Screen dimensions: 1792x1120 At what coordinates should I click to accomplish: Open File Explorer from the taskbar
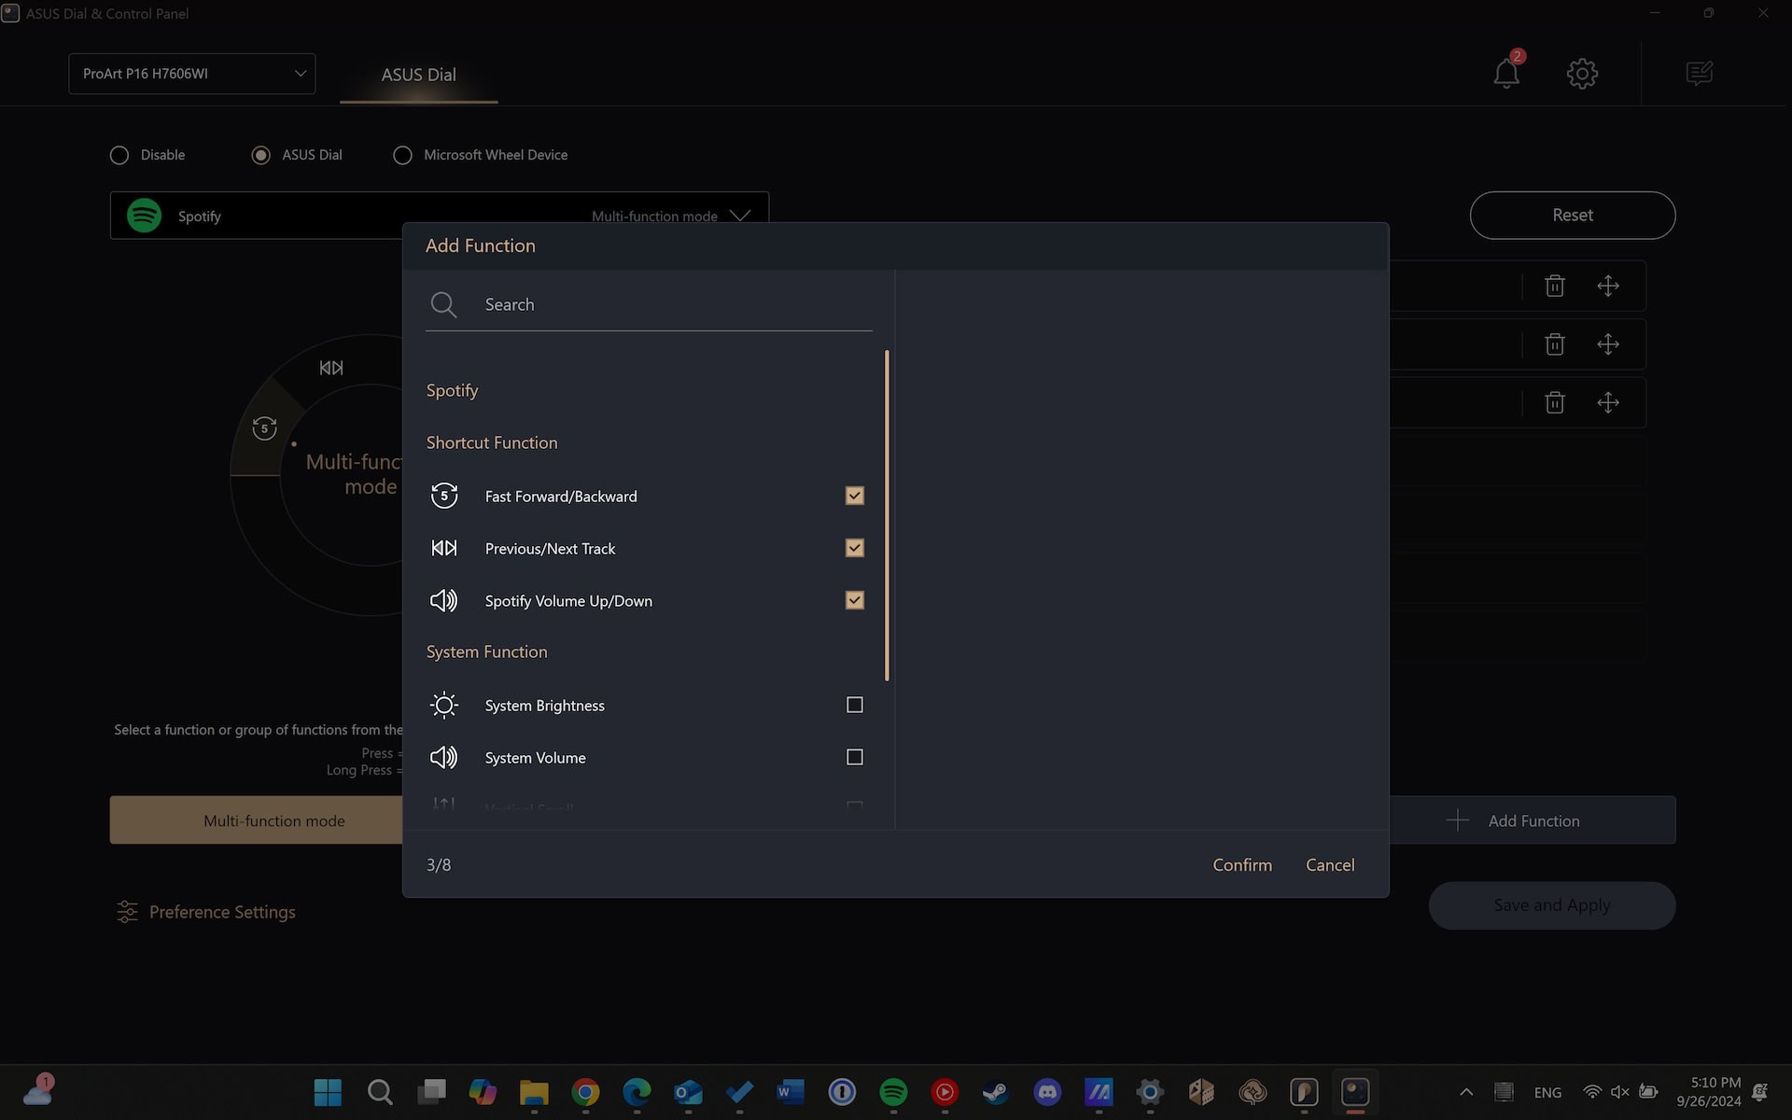[x=534, y=1092]
